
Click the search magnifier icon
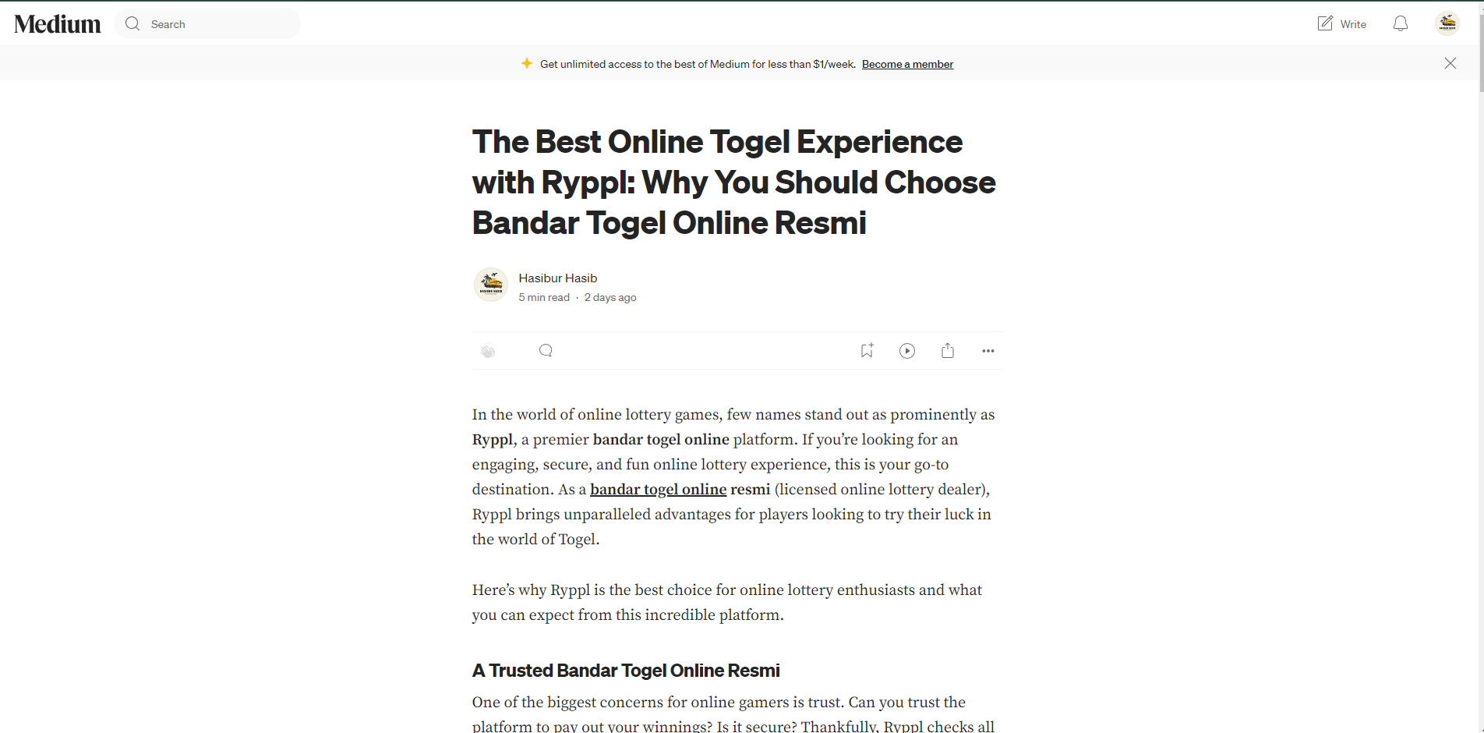click(x=132, y=23)
